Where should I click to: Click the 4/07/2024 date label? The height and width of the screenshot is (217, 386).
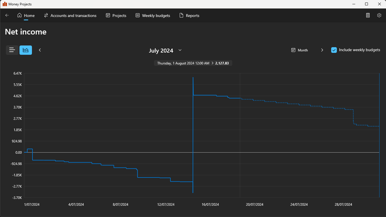[x=76, y=205]
